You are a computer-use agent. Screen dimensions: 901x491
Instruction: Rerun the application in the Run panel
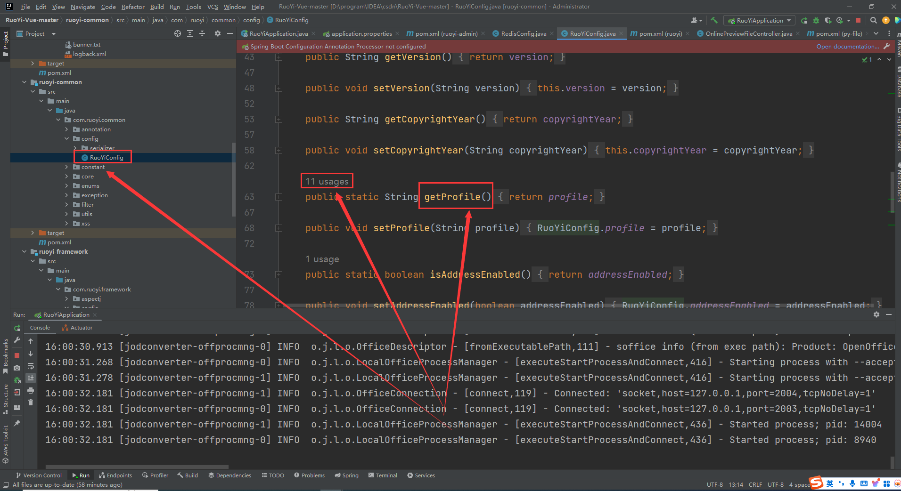pyautogui.click(x=17, y=328)
